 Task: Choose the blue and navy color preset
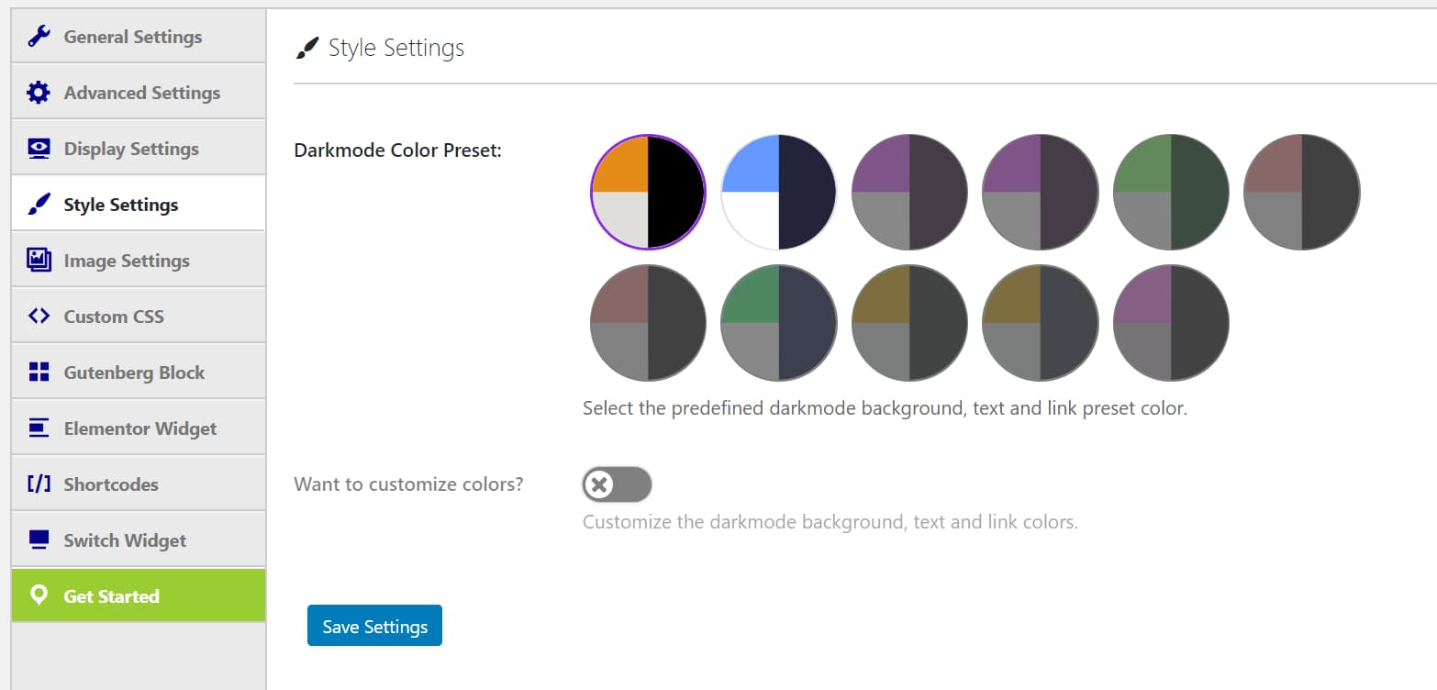coord(779,192)
